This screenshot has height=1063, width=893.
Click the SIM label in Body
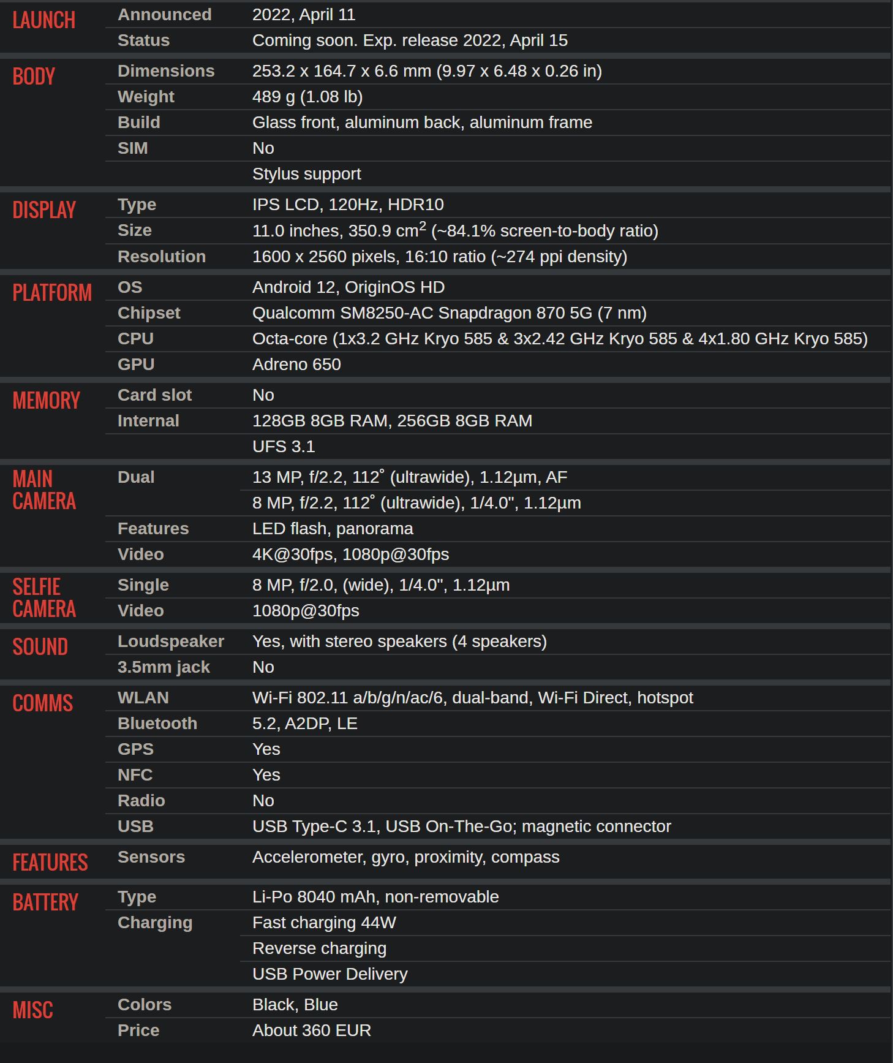pyautogui.click(x=132, y=148)
